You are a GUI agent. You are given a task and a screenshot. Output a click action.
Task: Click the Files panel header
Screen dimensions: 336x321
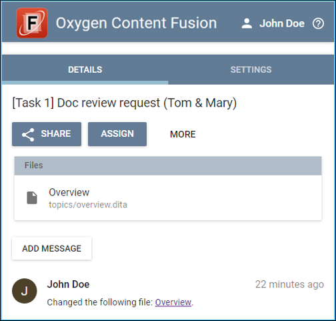168,166
